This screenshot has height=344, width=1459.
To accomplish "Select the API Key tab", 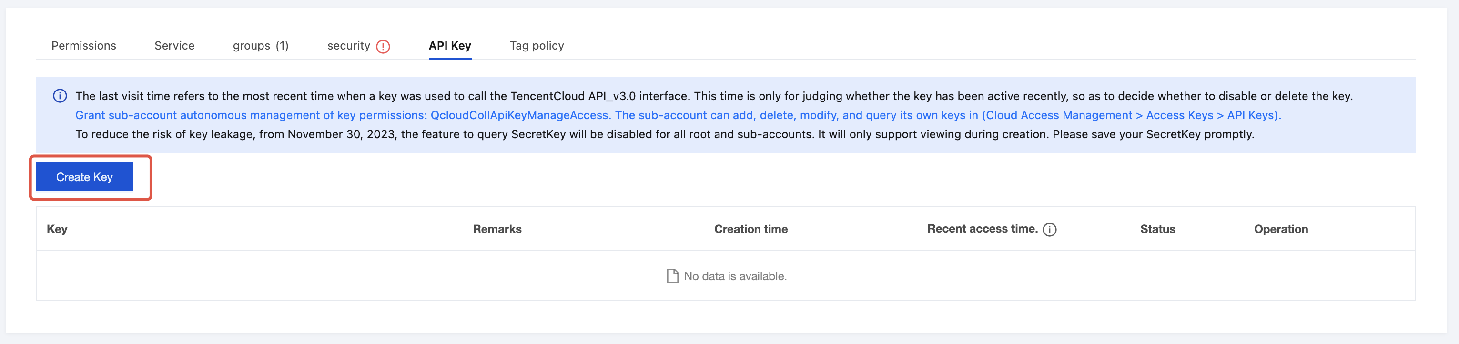I will tap(450, 46).
